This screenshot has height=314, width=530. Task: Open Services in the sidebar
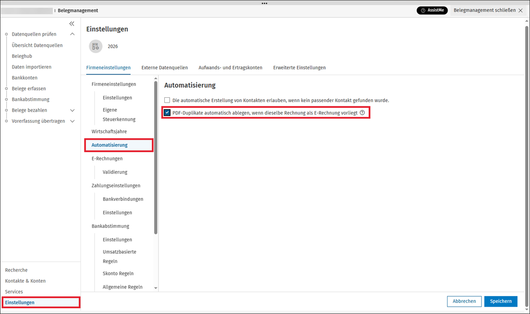(14, 292)
